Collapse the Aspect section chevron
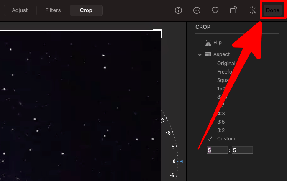The image size is (287, 181). (x=200, y=55)
